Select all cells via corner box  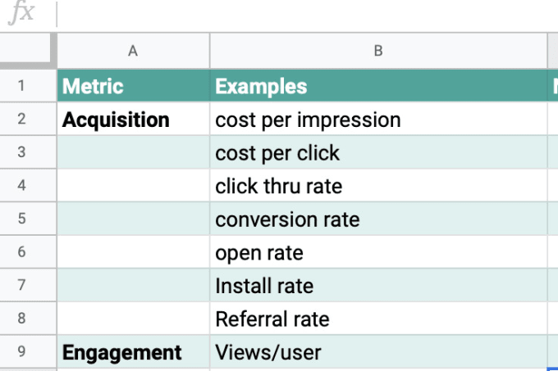(x=28, y=51)
